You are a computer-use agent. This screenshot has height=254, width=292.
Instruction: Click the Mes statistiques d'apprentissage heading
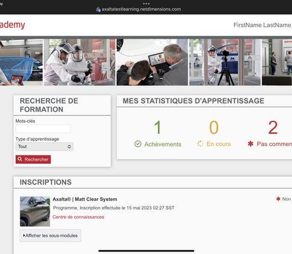194,101
